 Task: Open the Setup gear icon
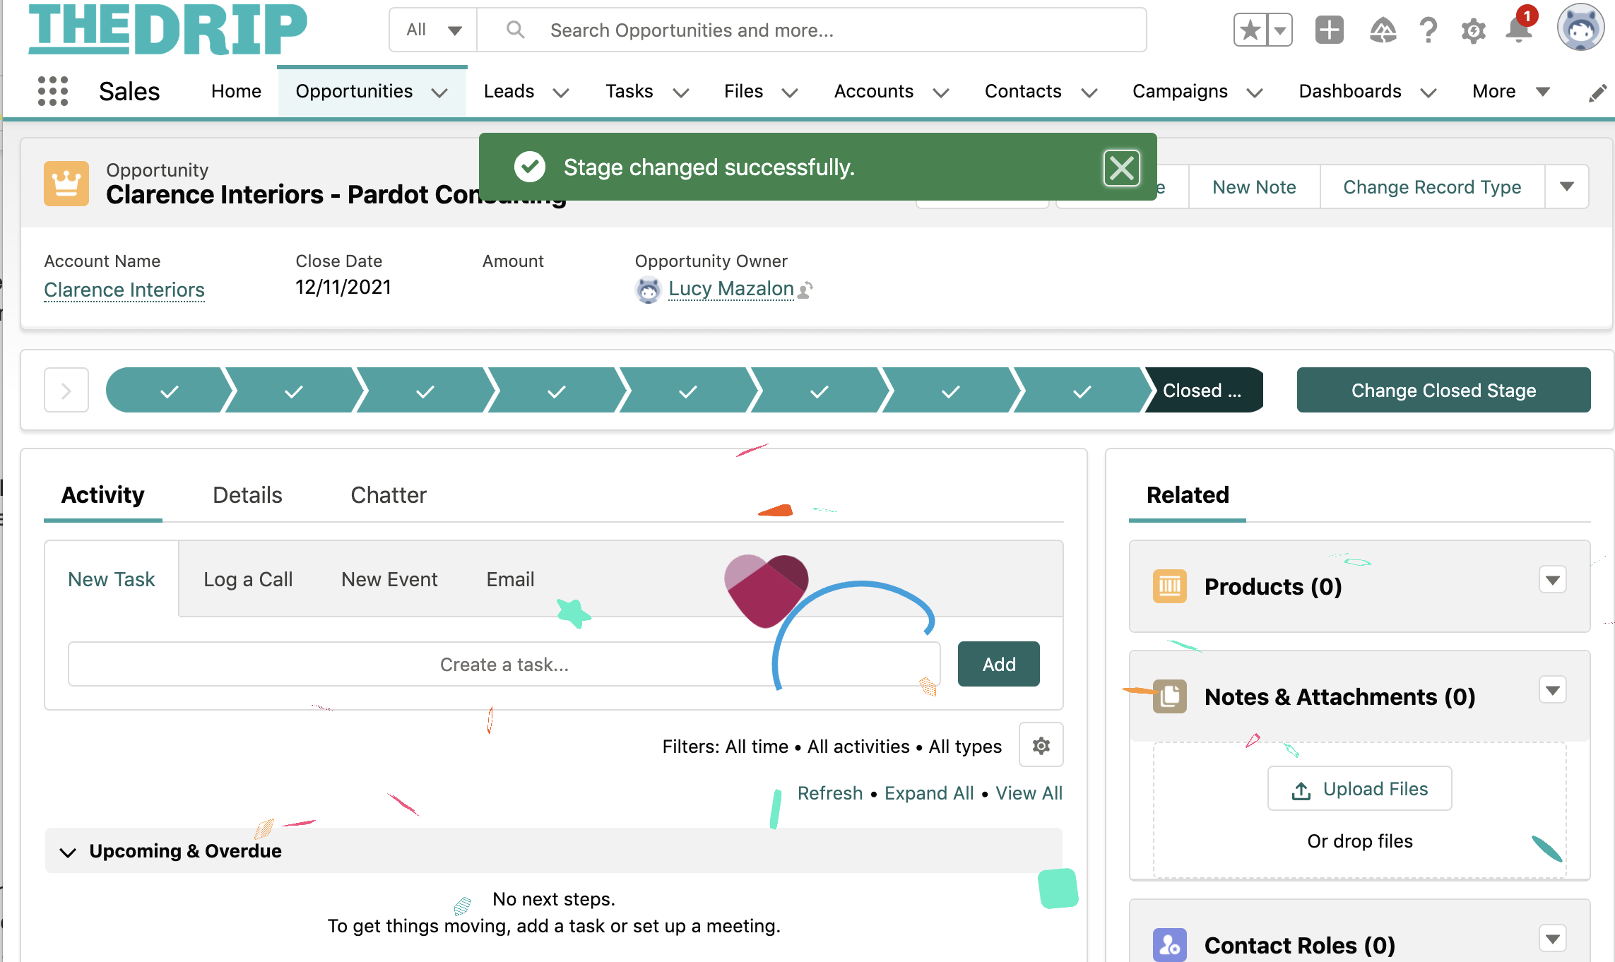pos(1473,31)
